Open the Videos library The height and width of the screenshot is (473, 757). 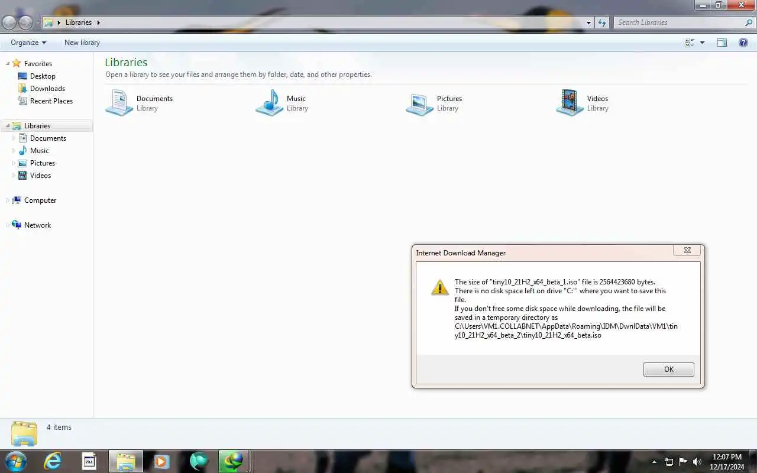coord(583,103)
